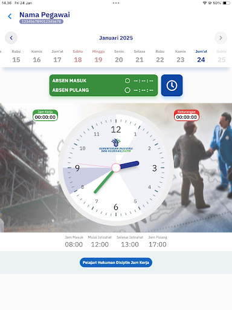232x310 pixels.
Task: Toggle the circle indicator for Absen Masuk
Action: tap(127, 81)
